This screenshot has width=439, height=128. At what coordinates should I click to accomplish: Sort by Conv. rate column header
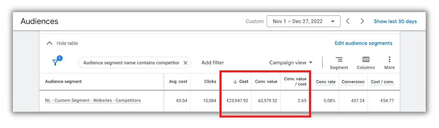325,82
